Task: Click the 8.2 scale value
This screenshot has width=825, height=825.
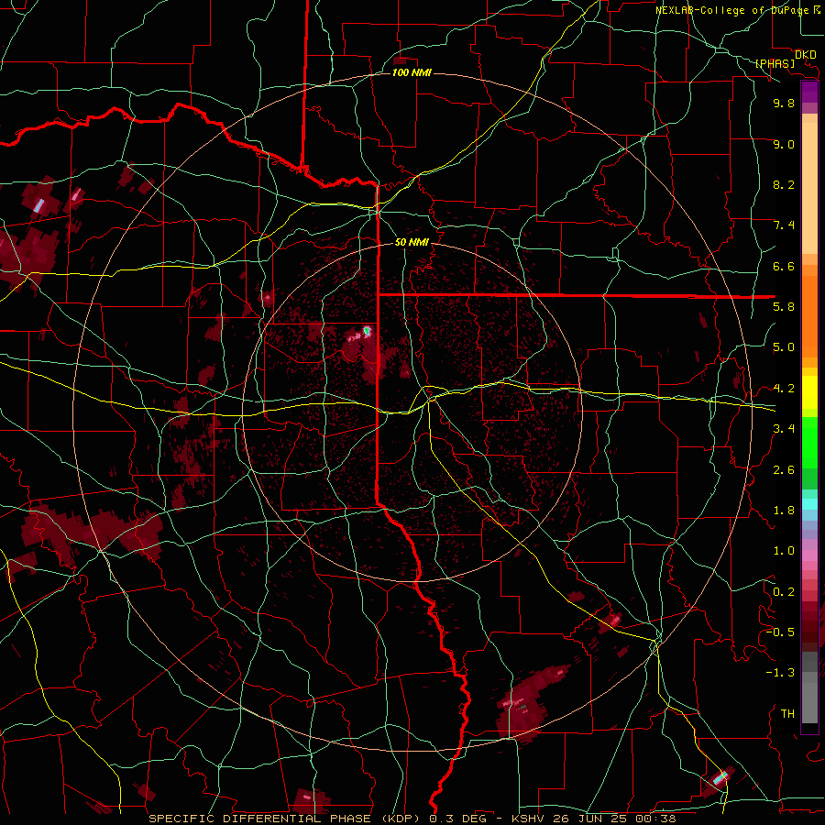Action: pyautogui.click(x=784, y=184)
